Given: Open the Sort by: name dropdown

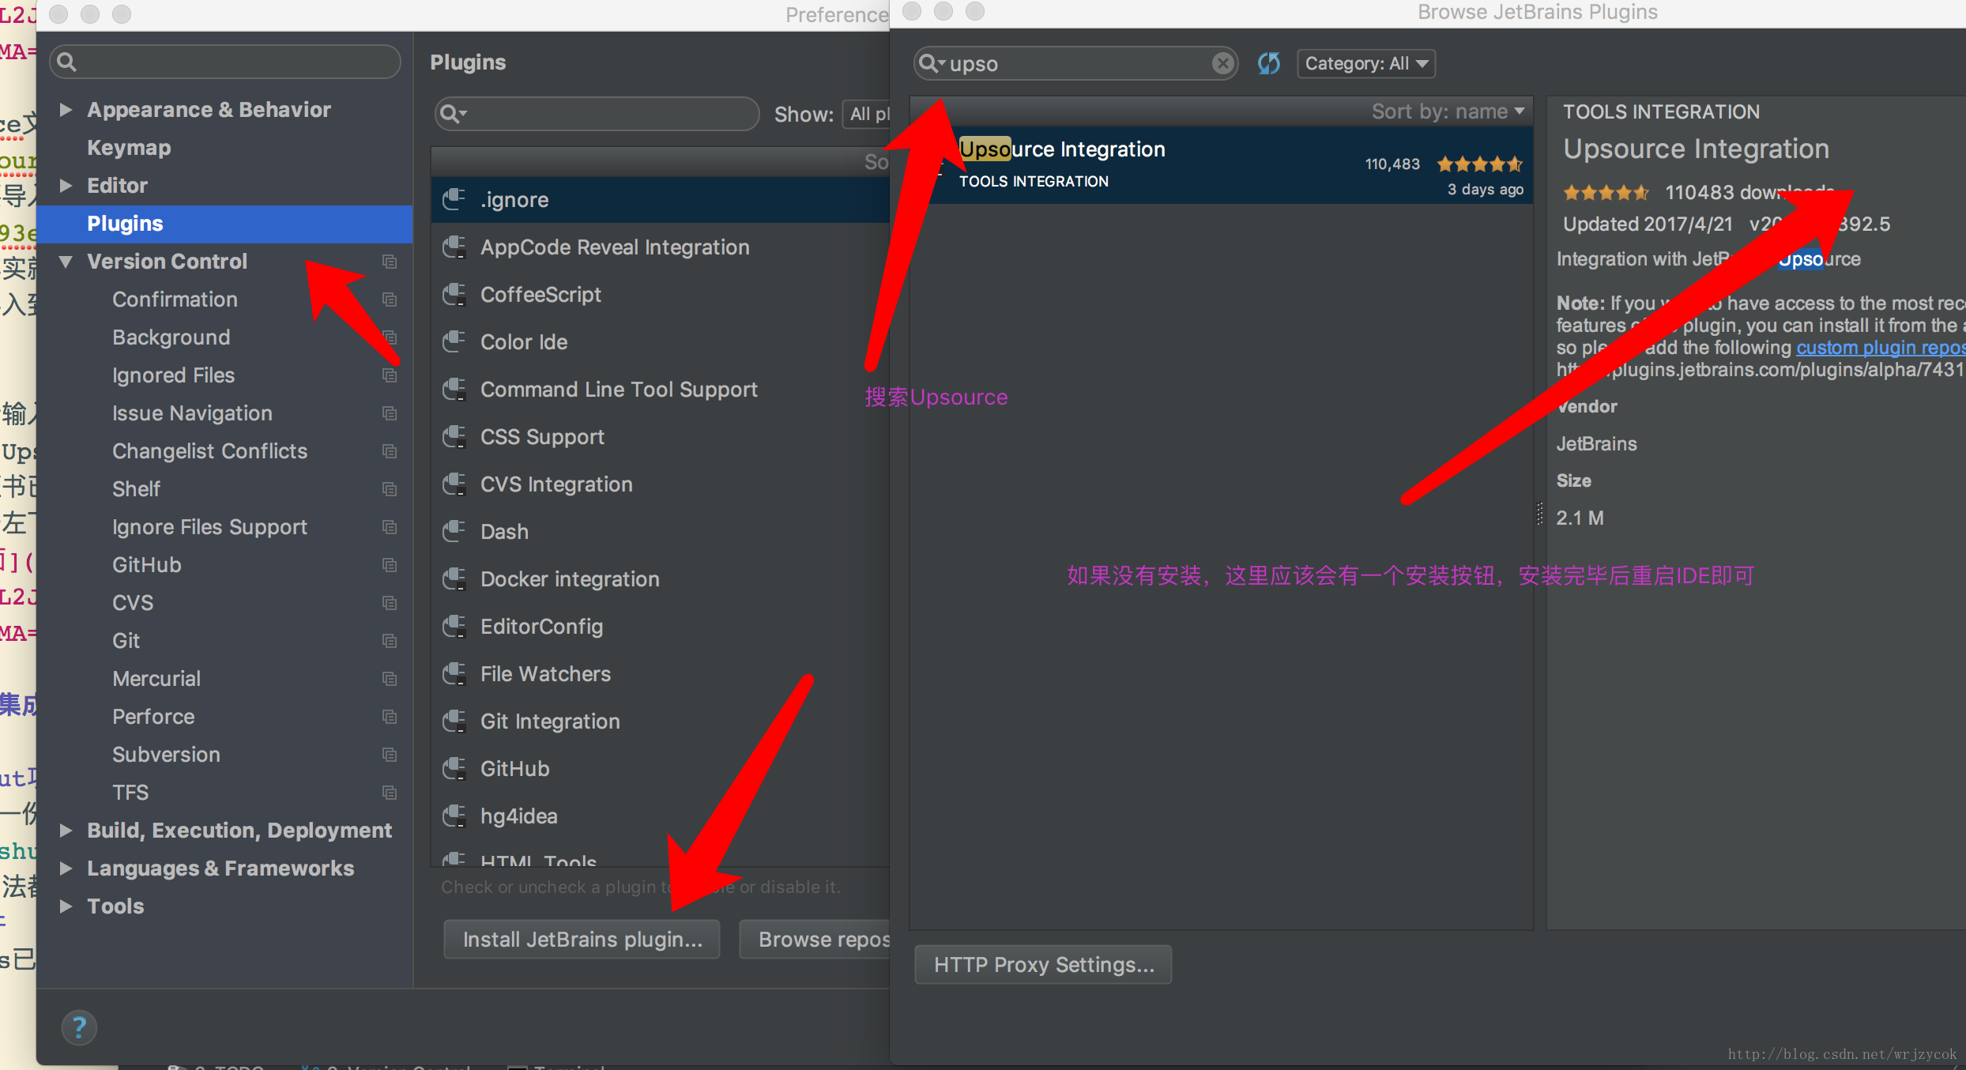Looking at the screenshot, I should [x=1448, y=111].
